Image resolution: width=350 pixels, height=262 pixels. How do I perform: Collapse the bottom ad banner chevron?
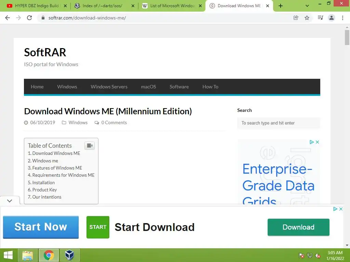[10, 201]
